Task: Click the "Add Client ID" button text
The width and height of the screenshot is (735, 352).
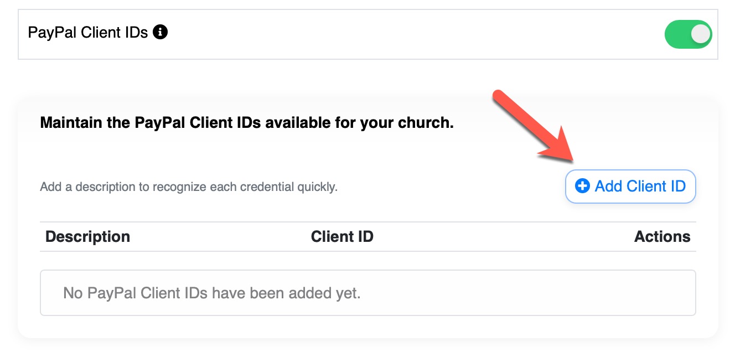Action: 640,187
